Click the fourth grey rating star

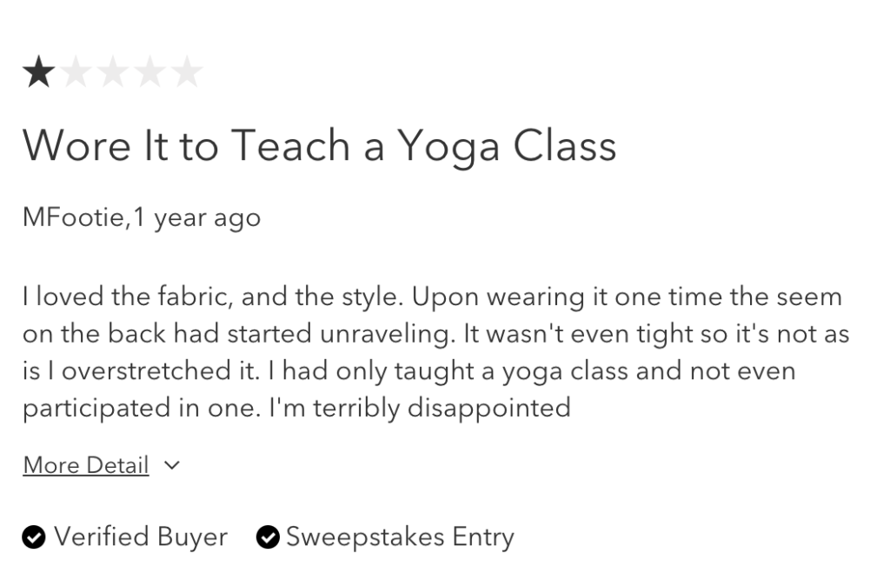[x=149, y=73]
